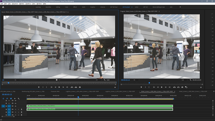Switch to Editing workspace
This screenshot has width=215, height=121.
[58, 7]
